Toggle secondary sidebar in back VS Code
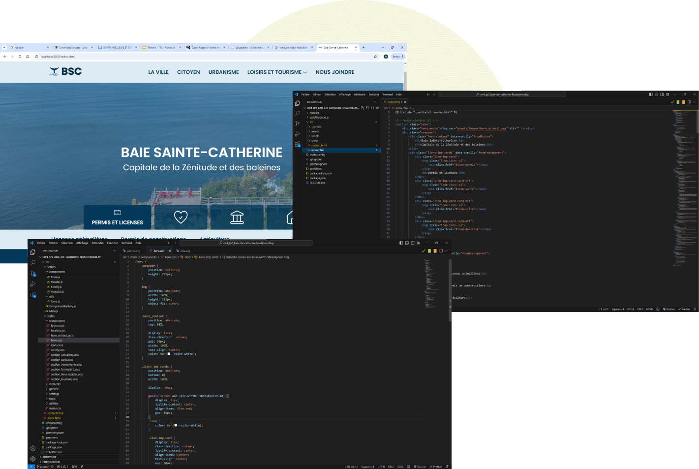Image resolution: width=699 pixels, height=469 pixels. tap(662, 94)
